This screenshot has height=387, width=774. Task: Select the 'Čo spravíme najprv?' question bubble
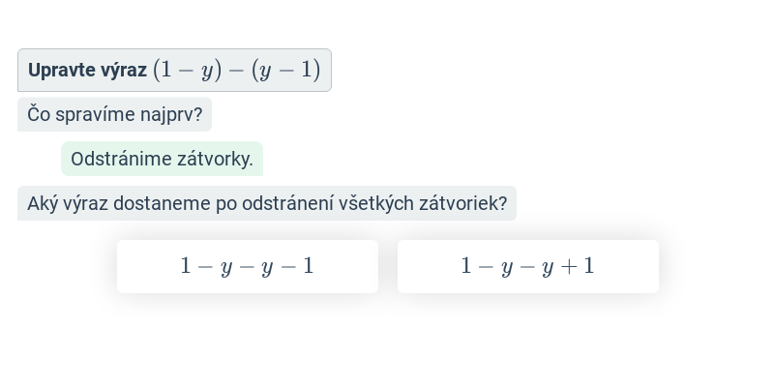tap(114, 114)
